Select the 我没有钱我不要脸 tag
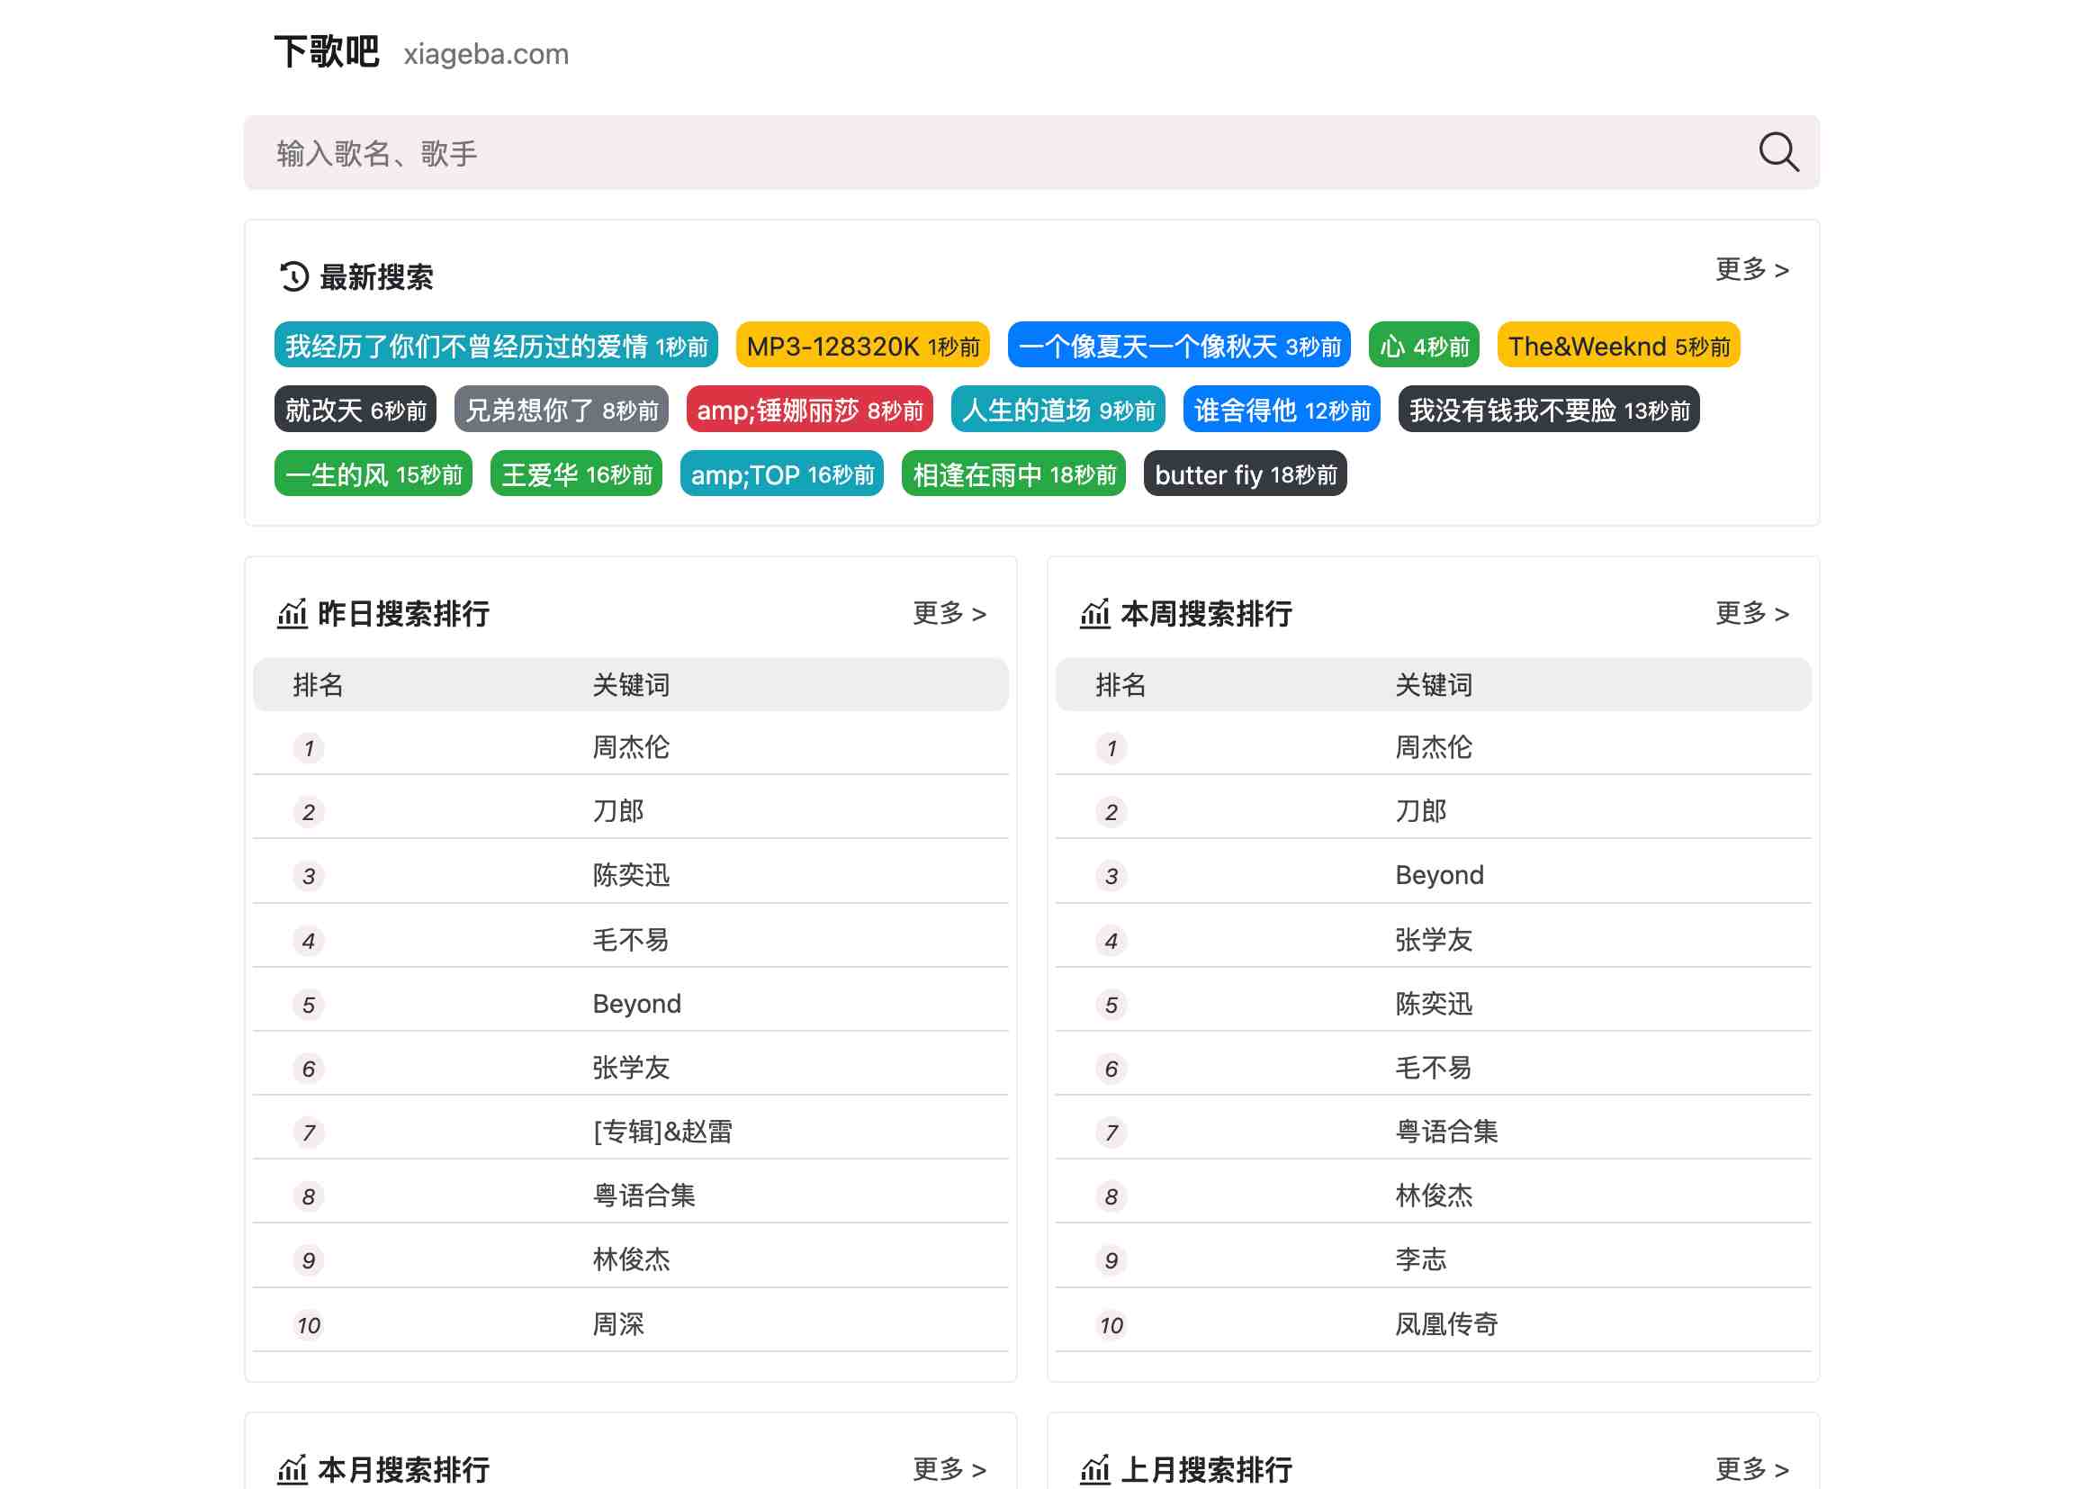The image size is (2088, 1489). pos(1549,410)
